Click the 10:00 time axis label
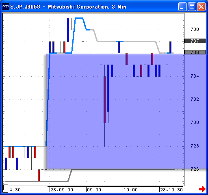 130,190
